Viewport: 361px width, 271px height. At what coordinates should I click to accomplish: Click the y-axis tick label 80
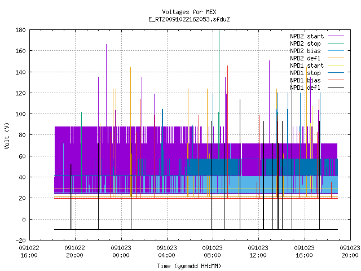22,135
